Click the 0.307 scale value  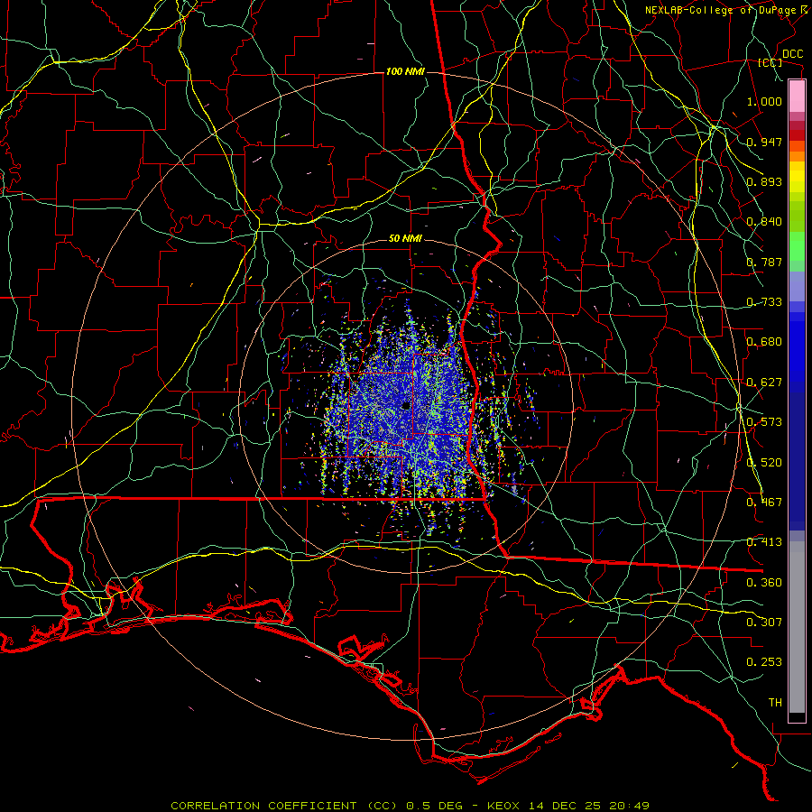(764, 623)
